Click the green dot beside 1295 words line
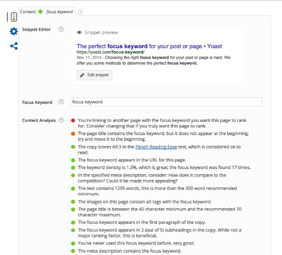 point(73,188)
